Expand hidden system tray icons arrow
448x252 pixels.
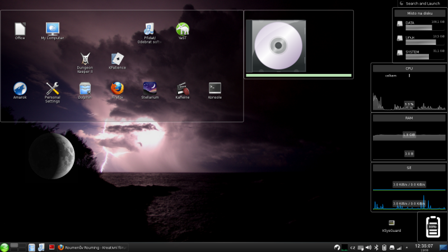407,247
